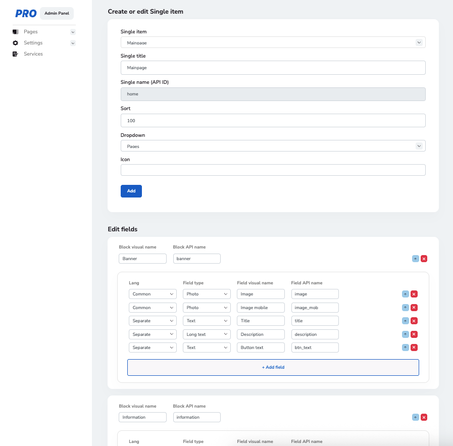This screenshot has height=446, width=453.
Task: Move the Information block up
Action: (415, 417)
